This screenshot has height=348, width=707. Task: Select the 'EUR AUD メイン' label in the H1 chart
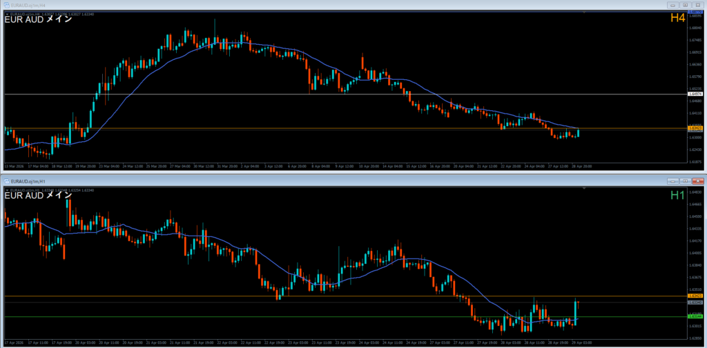(x=38, y=195)
